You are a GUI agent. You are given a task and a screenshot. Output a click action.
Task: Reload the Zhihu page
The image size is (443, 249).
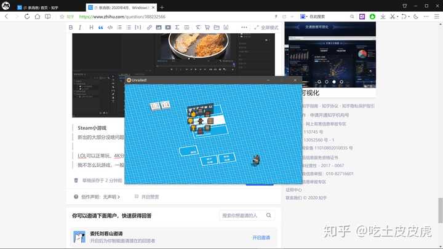(27, 17)
